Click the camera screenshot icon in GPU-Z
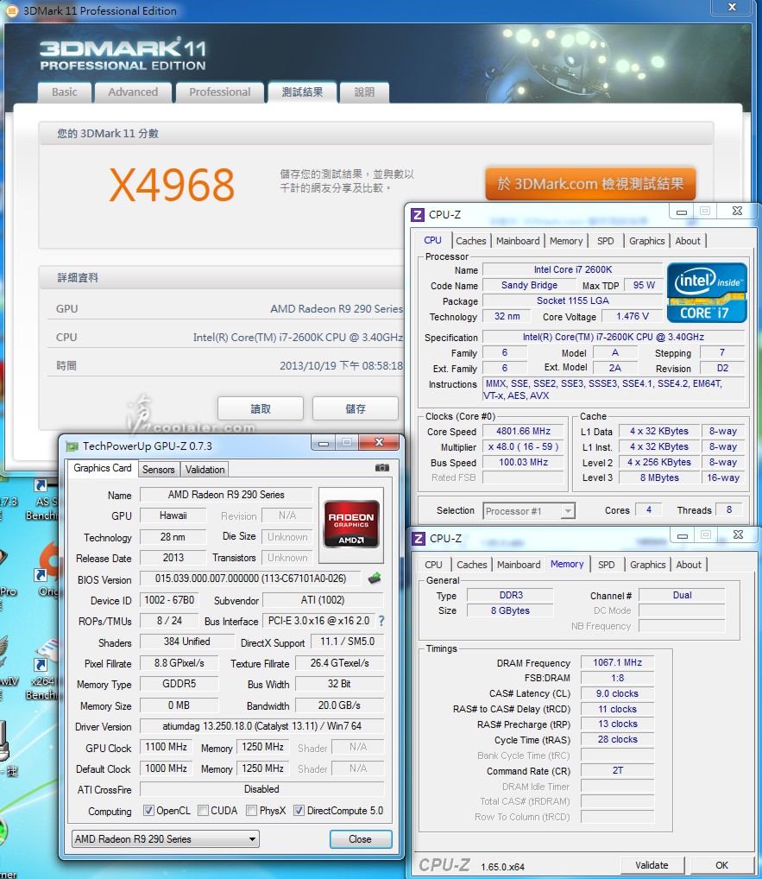This screenshot has height=879, width=762. pyautogui.click(x=382, y=467)
